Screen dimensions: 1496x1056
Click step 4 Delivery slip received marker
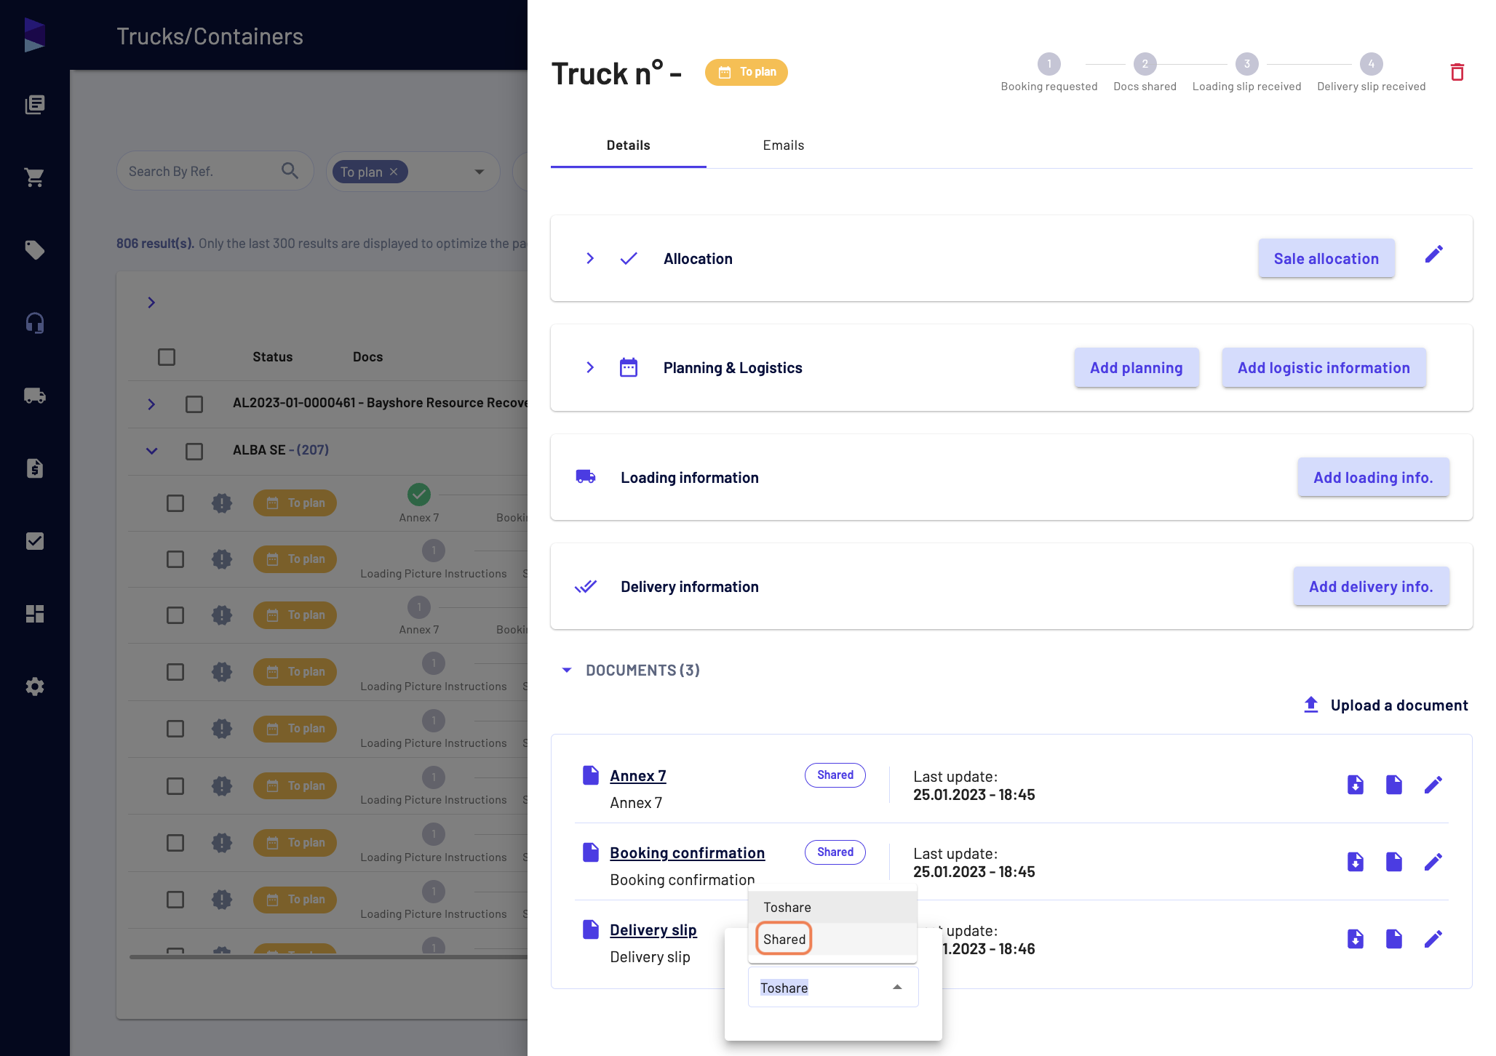click(x=1371, y=64)
